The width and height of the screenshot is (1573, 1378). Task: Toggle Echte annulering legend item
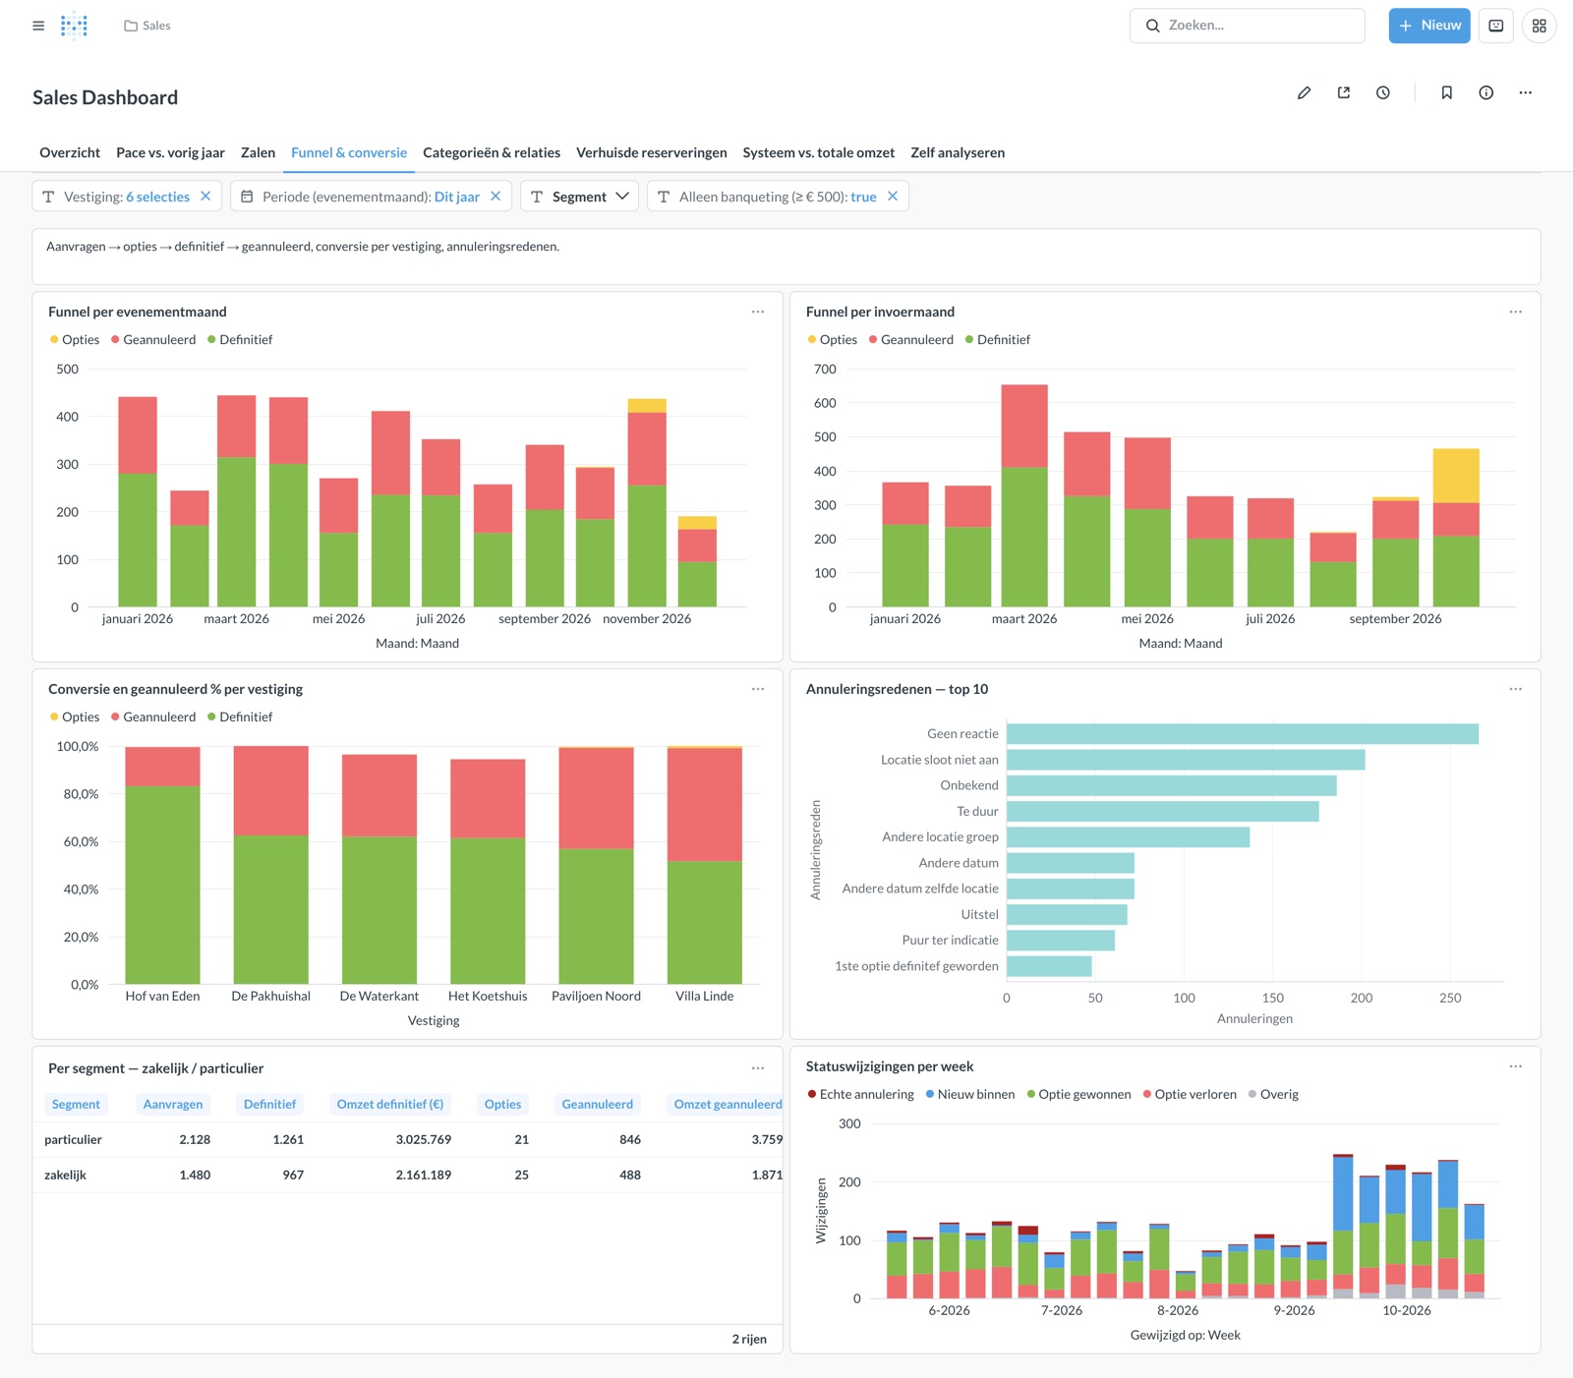(860, 1094)
